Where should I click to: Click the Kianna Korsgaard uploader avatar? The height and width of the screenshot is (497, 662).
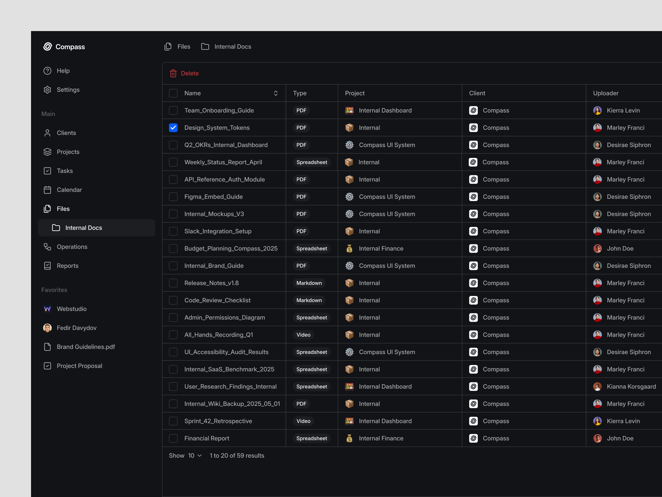(597, 386)
